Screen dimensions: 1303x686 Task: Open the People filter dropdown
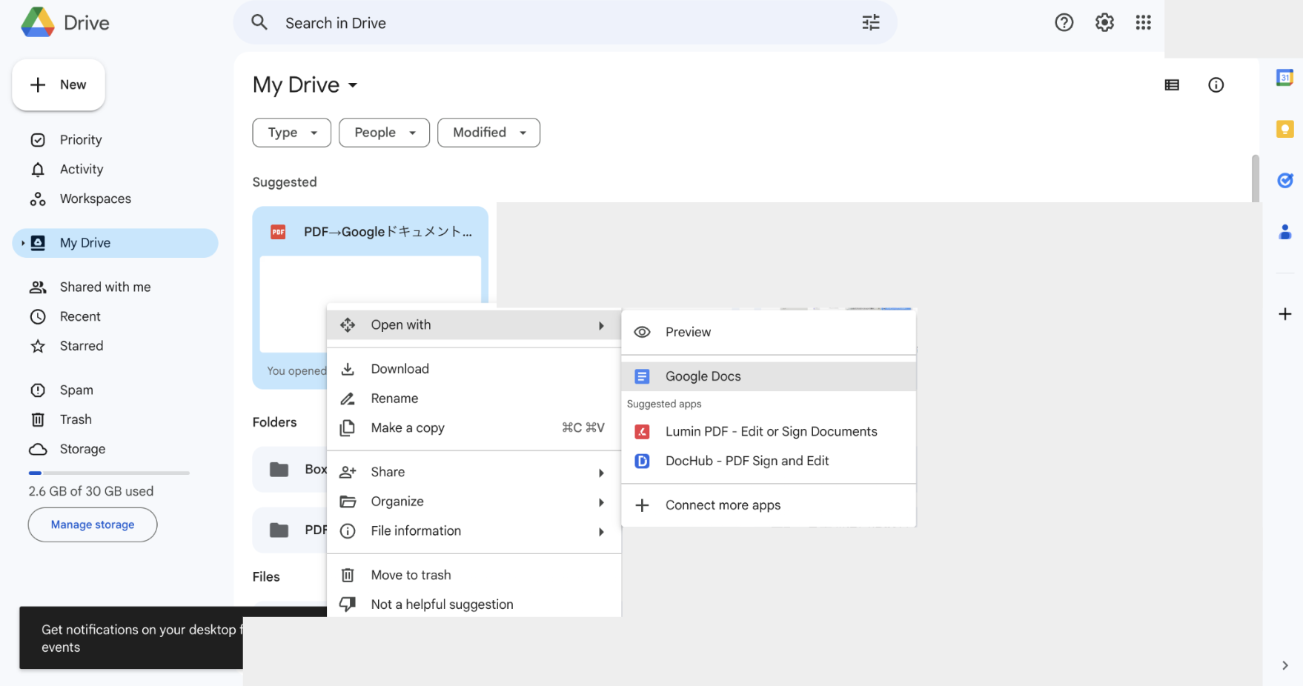(384, 133)
